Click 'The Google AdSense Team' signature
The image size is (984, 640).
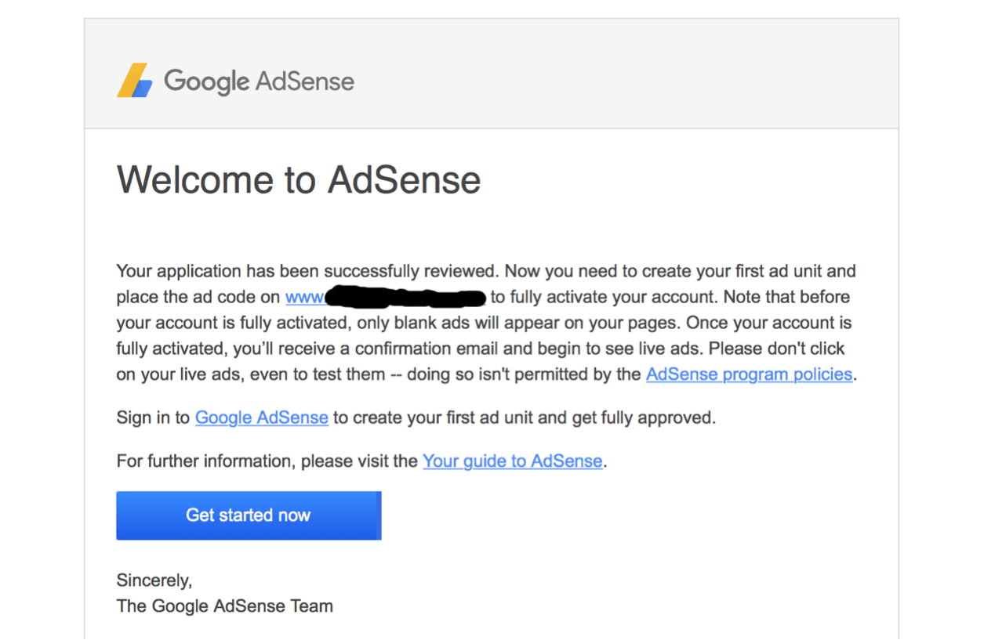coord(225,606)
